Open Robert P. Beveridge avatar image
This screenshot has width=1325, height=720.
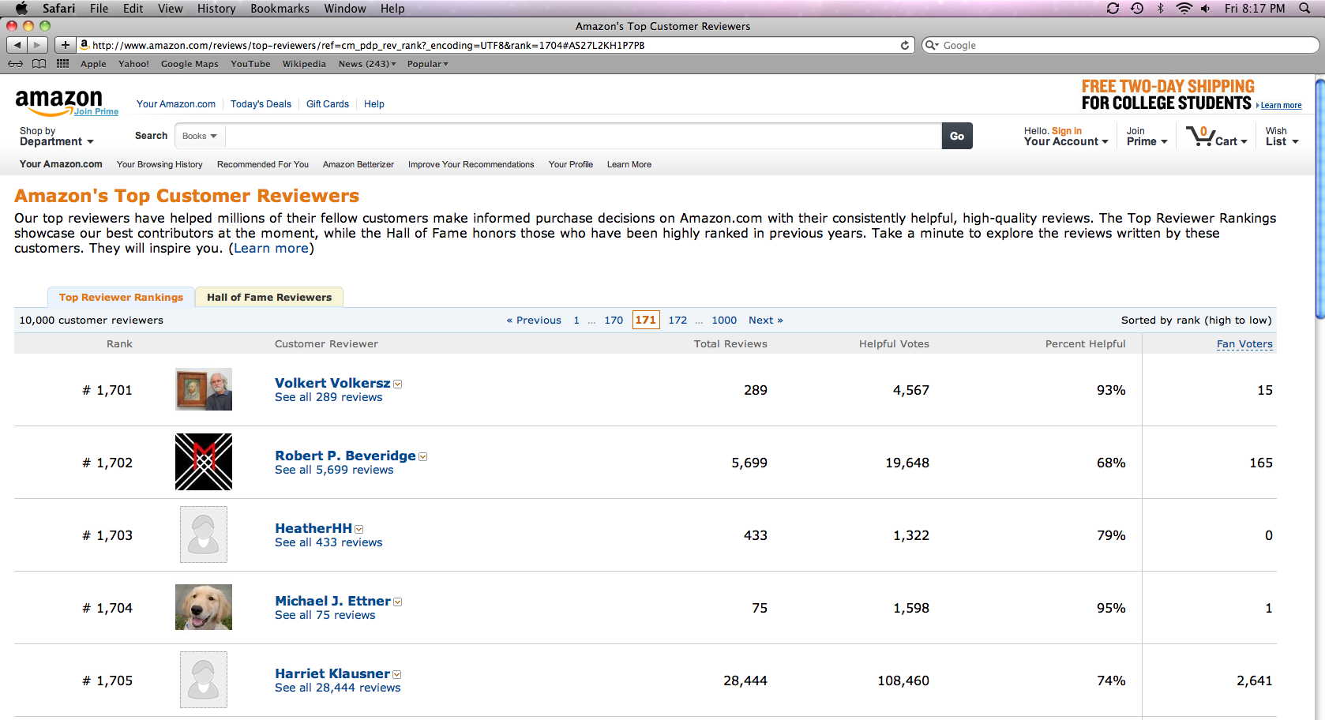tap(204, 462)
